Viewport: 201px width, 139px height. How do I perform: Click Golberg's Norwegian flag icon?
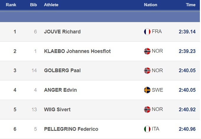click(147, 71)
